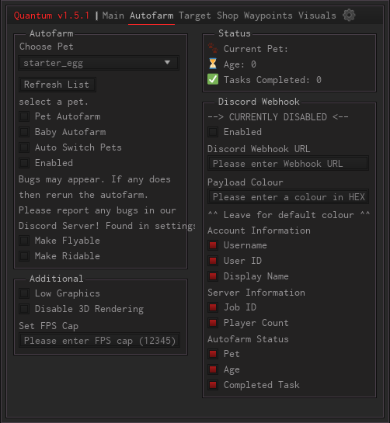Click the Payload Colour HEX input
The image size is (390, 423).
point(288,197)
